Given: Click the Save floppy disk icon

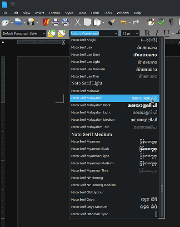Looking at the screenshot, I should tap(31, 22).
